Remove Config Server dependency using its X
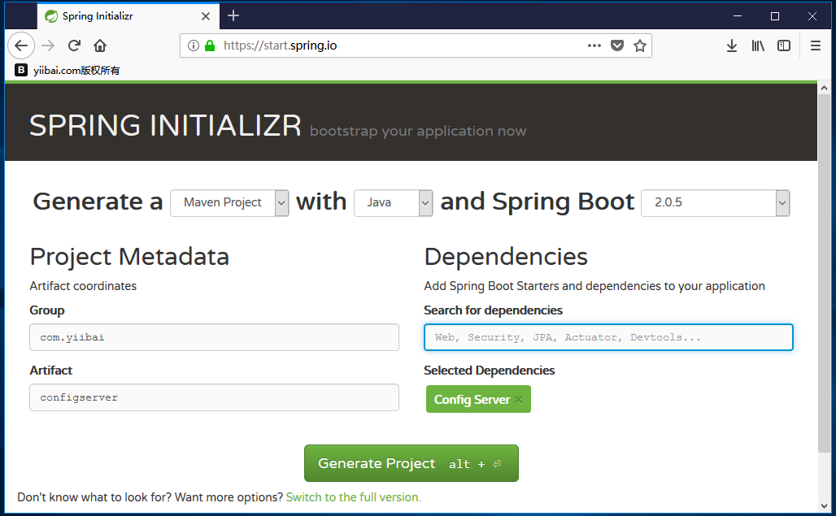The height and width of the screenshot is (516, 836). (519, 400)
